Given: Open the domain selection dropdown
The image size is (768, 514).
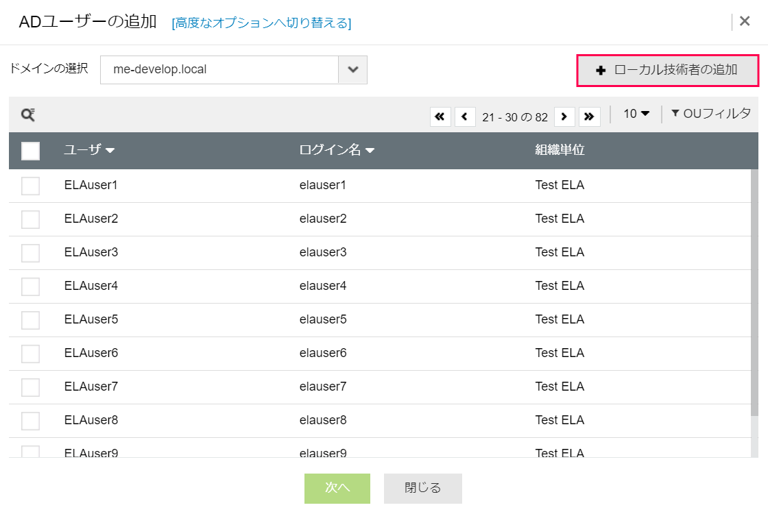Looking at the screenshot, I should (352, 70).
